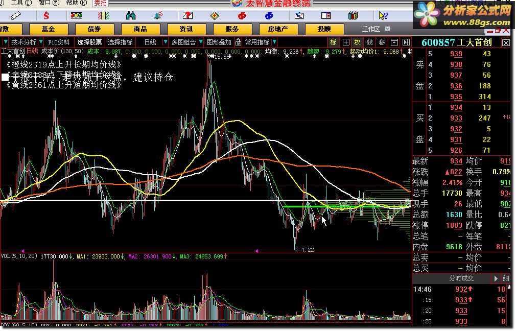Open dropdown arrow right of 技术分析
Viewport: 516px width, 331px height.
(41, 42)
